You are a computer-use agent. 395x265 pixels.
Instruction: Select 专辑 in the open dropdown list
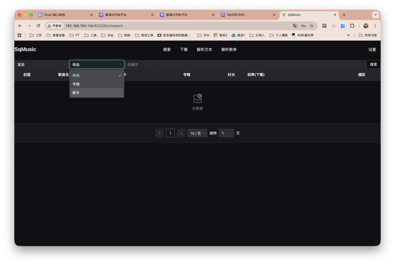(76, 84)
